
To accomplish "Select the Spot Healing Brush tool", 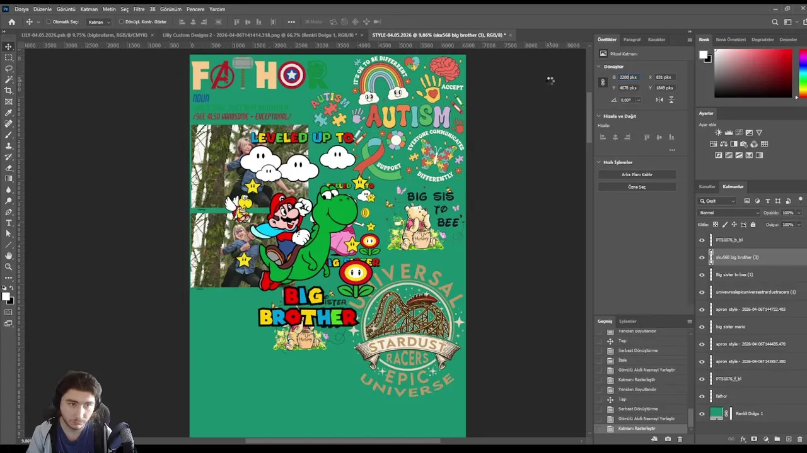I will (9, 123).
